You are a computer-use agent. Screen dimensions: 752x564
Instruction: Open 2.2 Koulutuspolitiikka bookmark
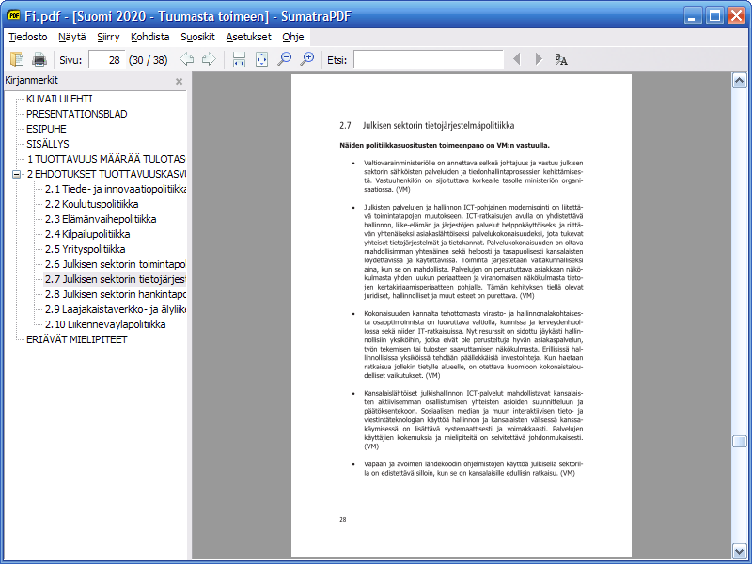click(91, 204)
